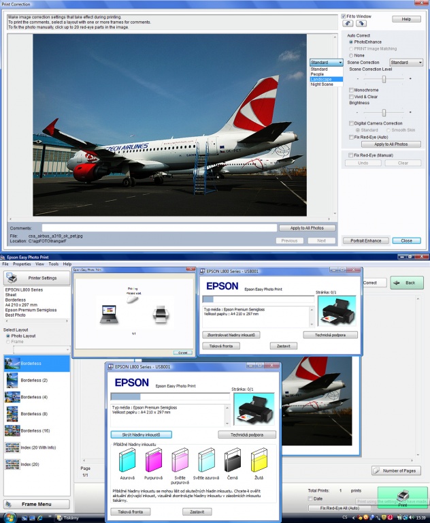Open the Windows Start orb
Screen dimensions: 430x523
point(8,518)
